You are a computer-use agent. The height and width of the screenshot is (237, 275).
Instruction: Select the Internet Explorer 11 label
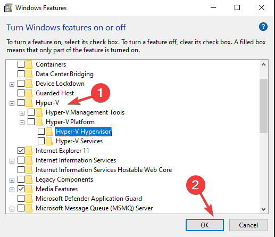click(x=62, y=151)
